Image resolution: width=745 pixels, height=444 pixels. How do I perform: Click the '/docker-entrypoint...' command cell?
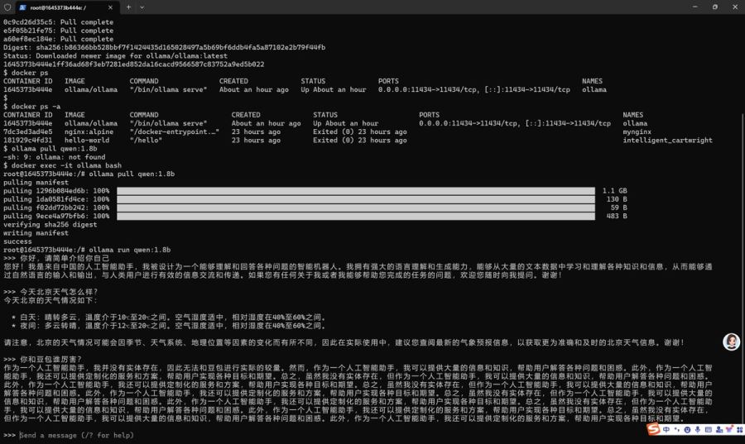coord(175,131)
